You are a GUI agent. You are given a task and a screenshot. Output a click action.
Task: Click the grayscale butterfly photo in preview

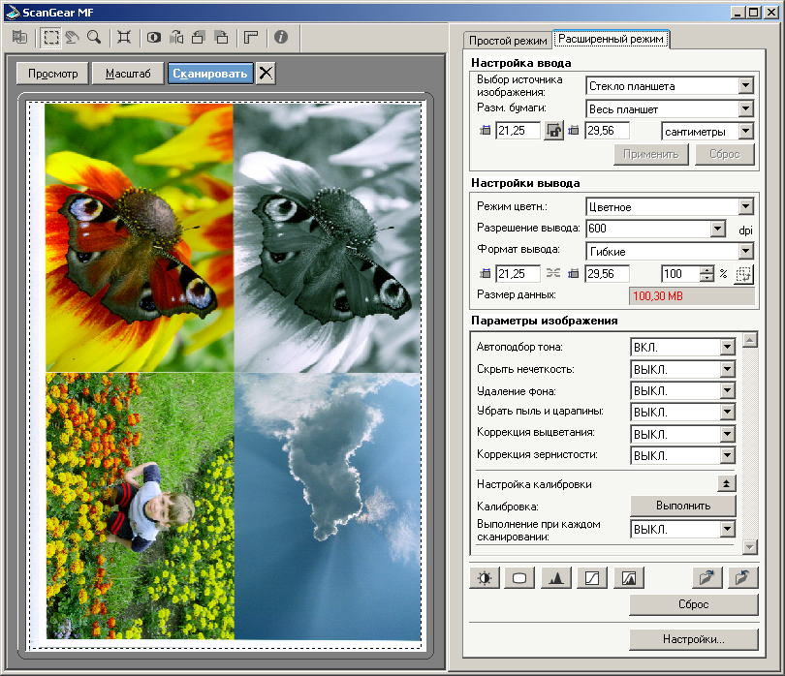point(327,237)
